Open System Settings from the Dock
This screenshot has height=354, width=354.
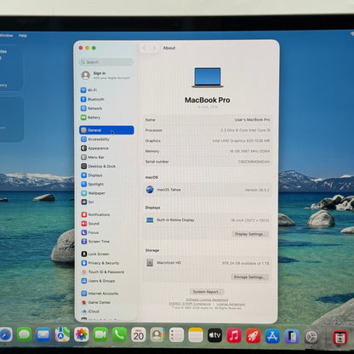(x=311, y=337)
